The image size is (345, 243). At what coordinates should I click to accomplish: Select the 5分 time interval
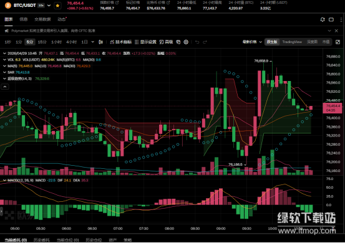point(30,42)
